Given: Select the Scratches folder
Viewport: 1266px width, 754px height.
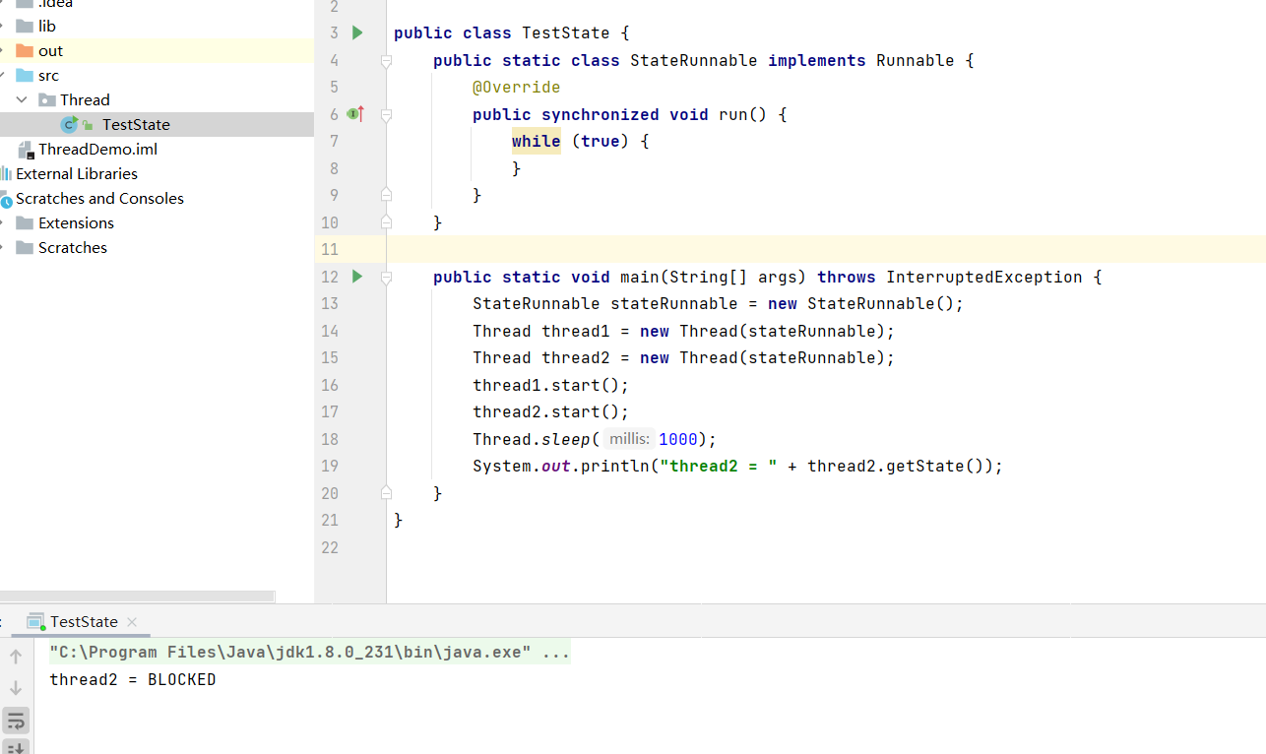Looking at the screenshot, I should click(73, 247).
